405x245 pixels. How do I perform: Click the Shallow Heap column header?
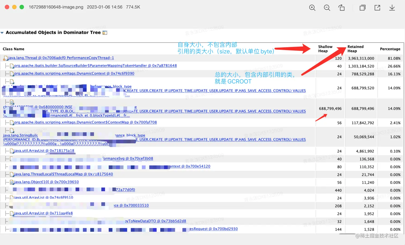click(325, 49)
